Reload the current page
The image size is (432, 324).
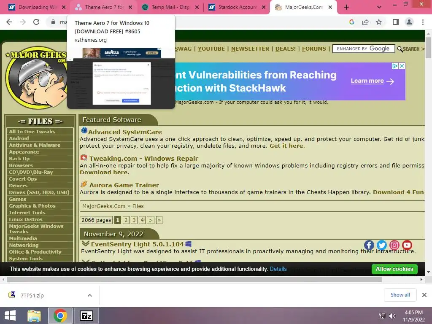36,22
